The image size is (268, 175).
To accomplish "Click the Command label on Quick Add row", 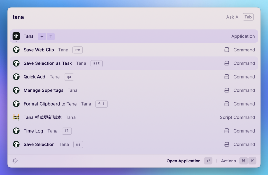I will (244, 77).
